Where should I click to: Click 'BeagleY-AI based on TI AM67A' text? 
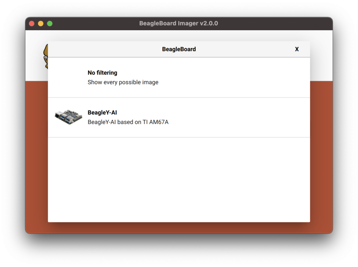128,122
